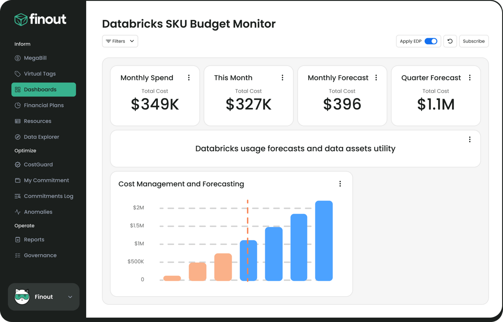Click the Commitments Log search-list icon
Image resolution: width=503 pixels, height=322 pixels.
[18, 196]
